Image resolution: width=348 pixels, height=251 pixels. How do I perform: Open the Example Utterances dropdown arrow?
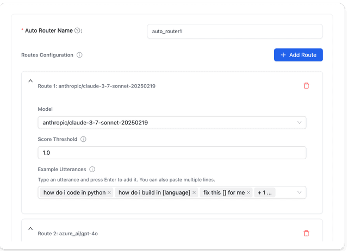point(299,192)
